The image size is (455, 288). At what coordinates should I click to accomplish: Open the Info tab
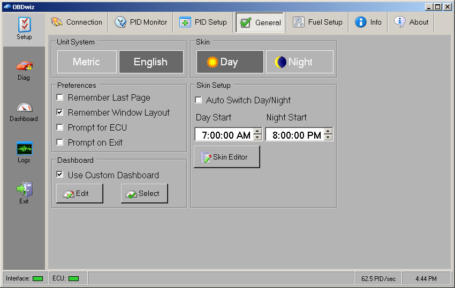368,22
